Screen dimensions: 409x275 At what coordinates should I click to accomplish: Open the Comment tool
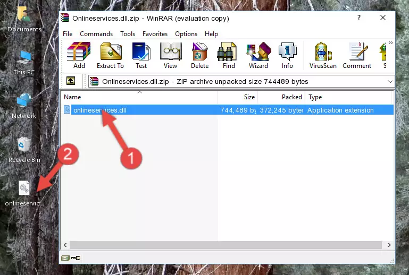(357, 55)
